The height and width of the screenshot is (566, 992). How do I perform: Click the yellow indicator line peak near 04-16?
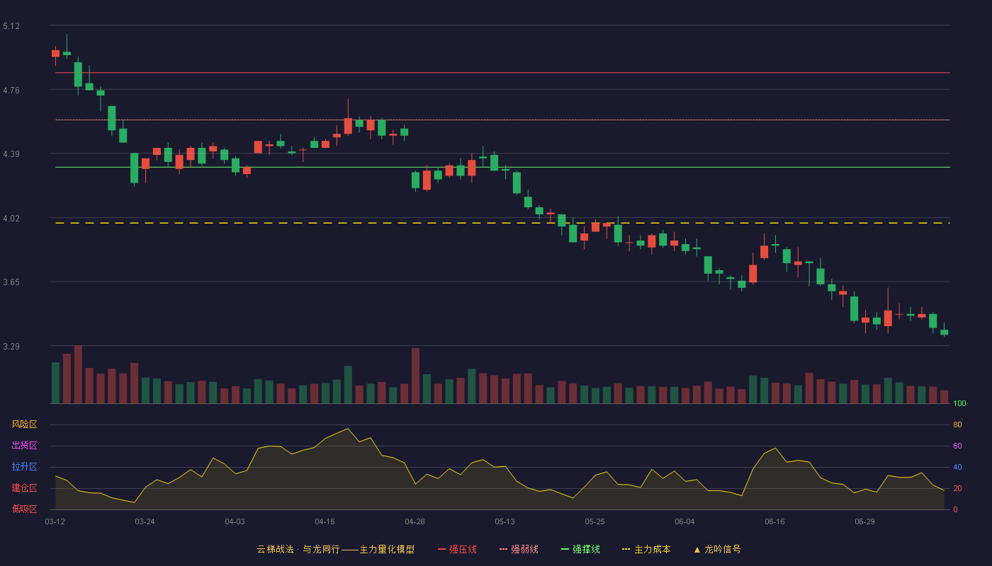tap(347, 429)
